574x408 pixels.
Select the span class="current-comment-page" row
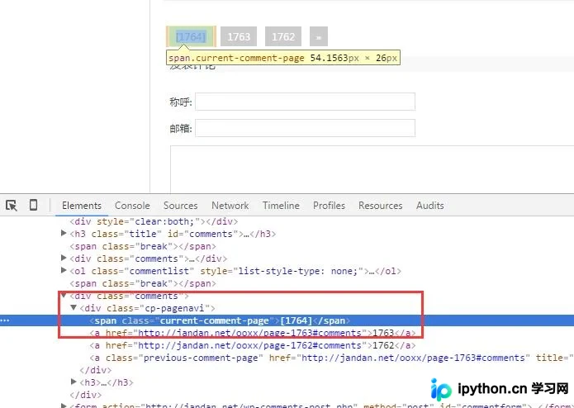coord(287,320)
